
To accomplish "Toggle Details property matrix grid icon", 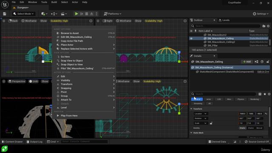I will tap(260, 94).
